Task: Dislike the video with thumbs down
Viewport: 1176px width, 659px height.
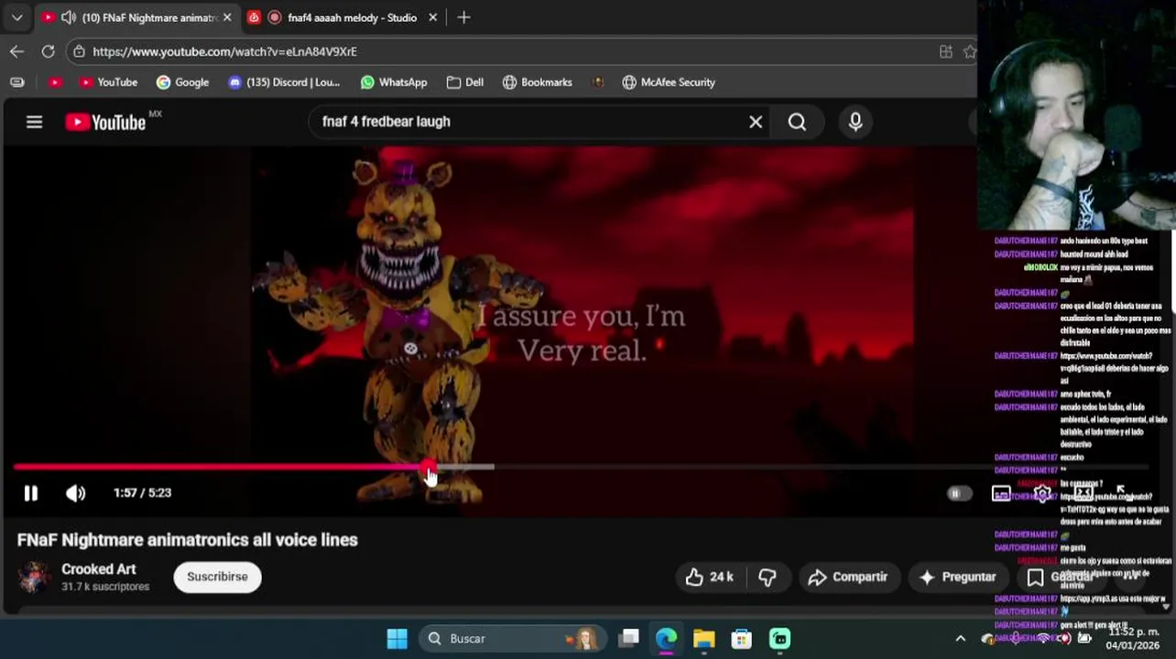Action: point(768,577)
